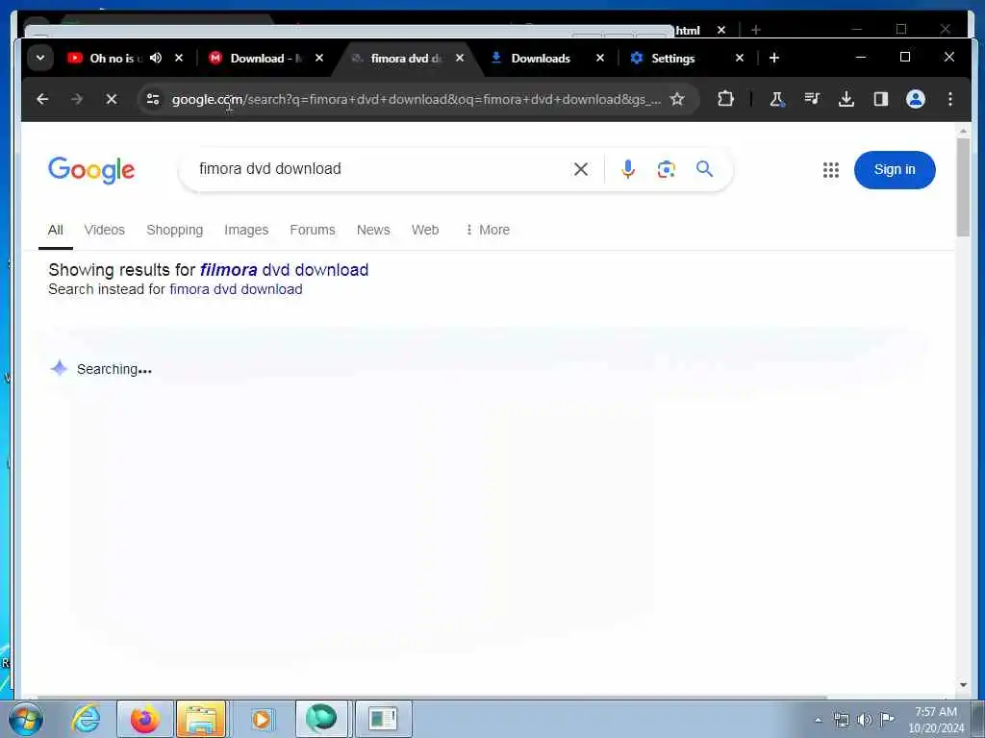Image resolution: width=985 pixels, height=738 pixels.
Task: Click into the Google search box
Action: pos(377,169)
